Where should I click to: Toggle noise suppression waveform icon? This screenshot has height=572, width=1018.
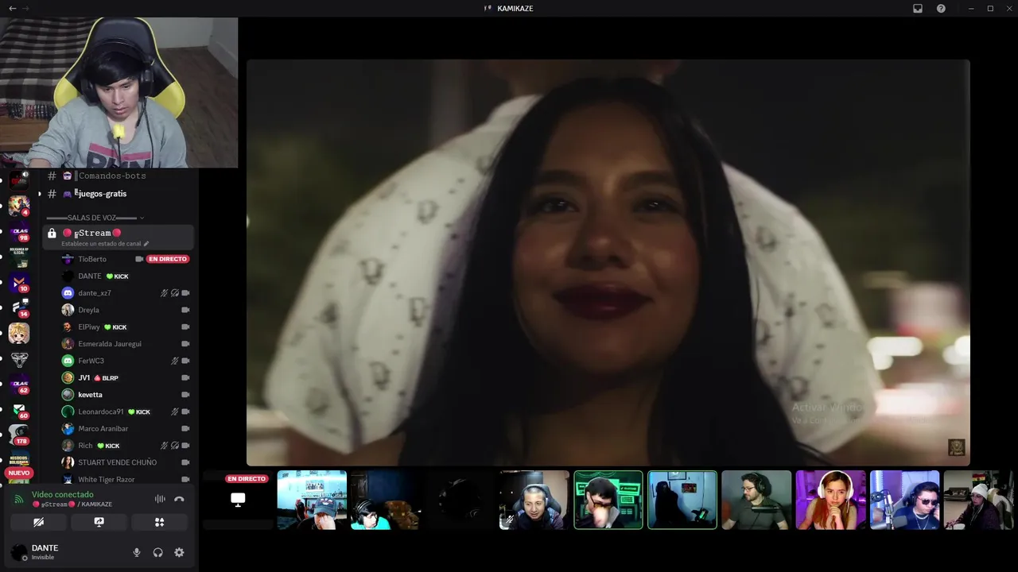pos(160,499)
